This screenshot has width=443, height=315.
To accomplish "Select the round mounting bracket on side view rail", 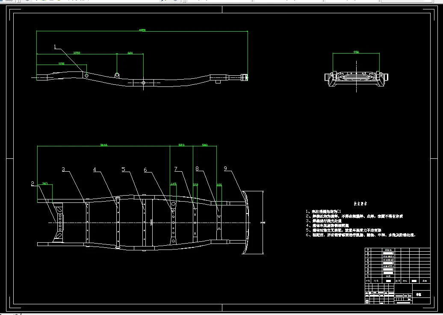I will (x=117, y=75).
